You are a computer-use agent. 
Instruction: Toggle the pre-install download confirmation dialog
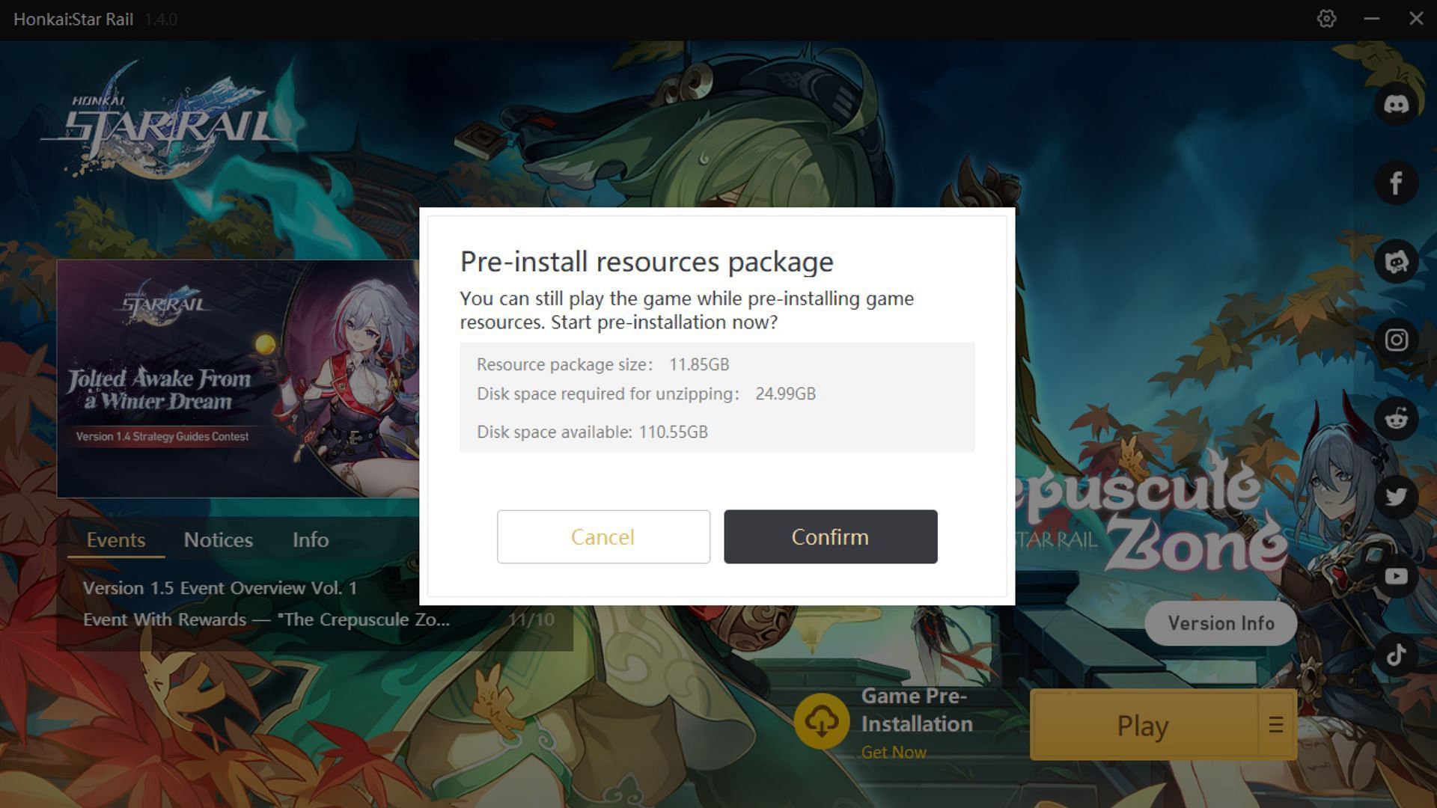(x=603, y=536)
